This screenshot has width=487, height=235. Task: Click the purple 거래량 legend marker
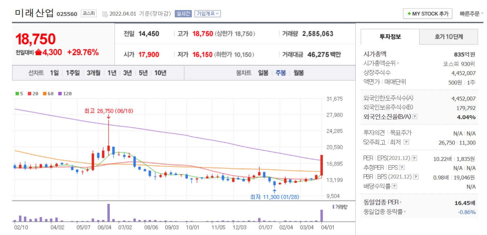coord(334,207)
